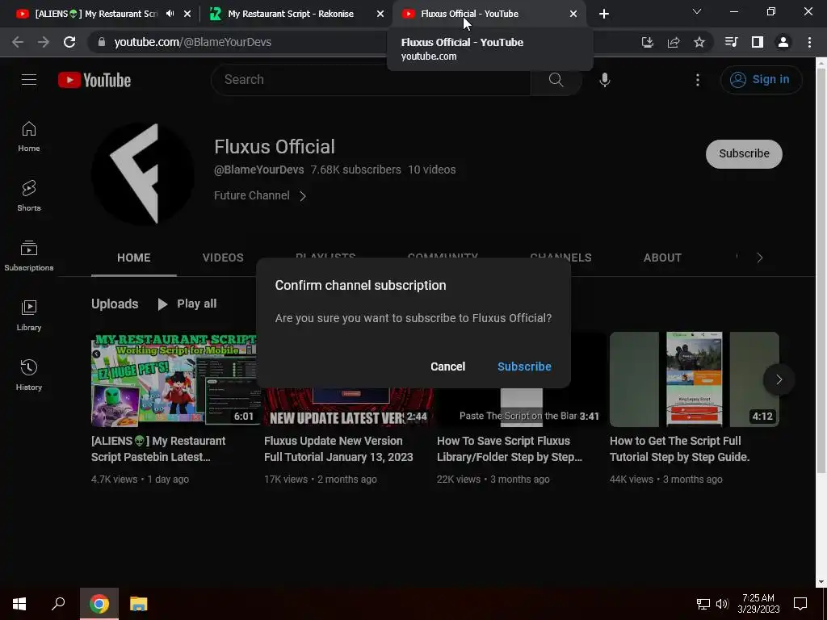Click the site lock icon
The height and width of the screenshot is (620, 827).
pyautogui.click(x=101, y=42)
